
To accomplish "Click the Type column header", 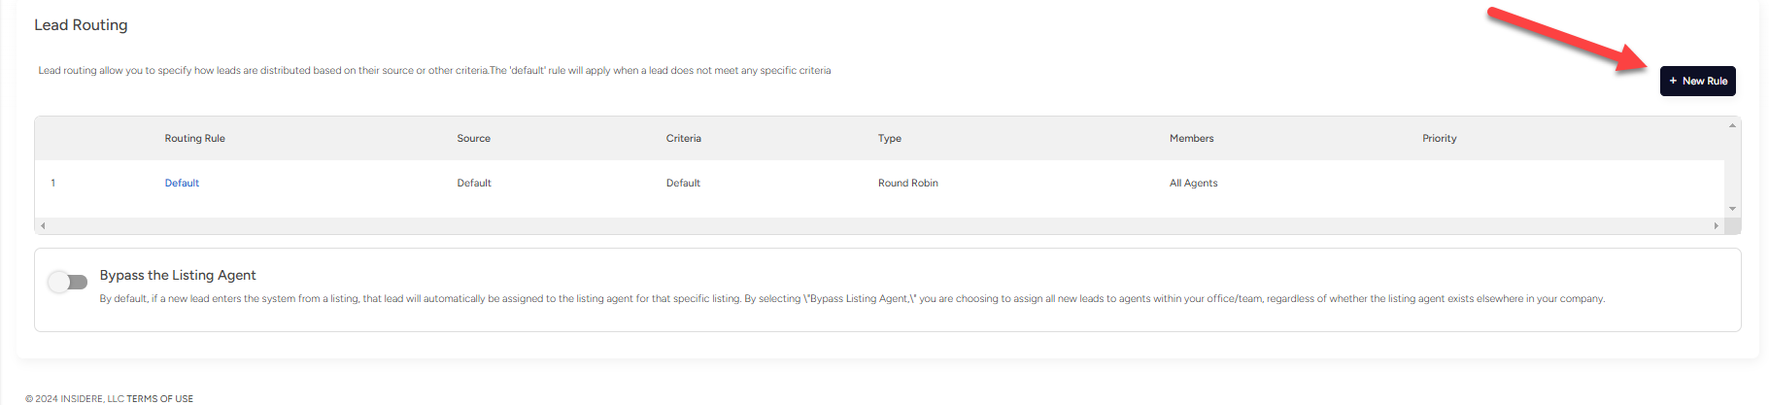I will (x=889, y=138).
